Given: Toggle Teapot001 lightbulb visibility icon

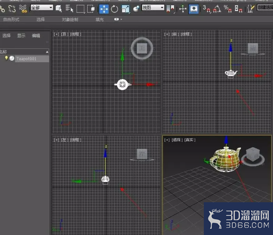Looking at the screenshot, I should [x=6, y=58].
